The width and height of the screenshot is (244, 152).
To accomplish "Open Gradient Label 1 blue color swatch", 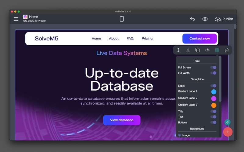I will 214,92.
